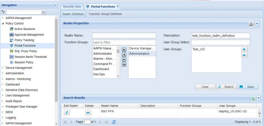Expand the Administration tree node
The image size is (264, 126).
[x=2, y=73]
